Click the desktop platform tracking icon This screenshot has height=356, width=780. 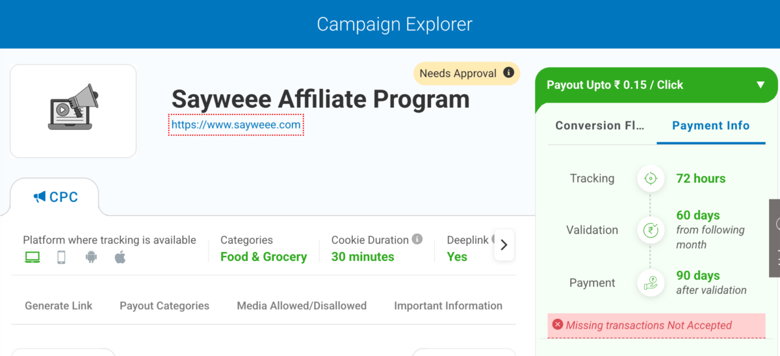click(32, 257)
